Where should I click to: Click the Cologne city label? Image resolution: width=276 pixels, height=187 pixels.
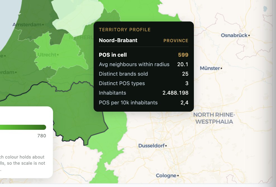click(x=166, y=176)
